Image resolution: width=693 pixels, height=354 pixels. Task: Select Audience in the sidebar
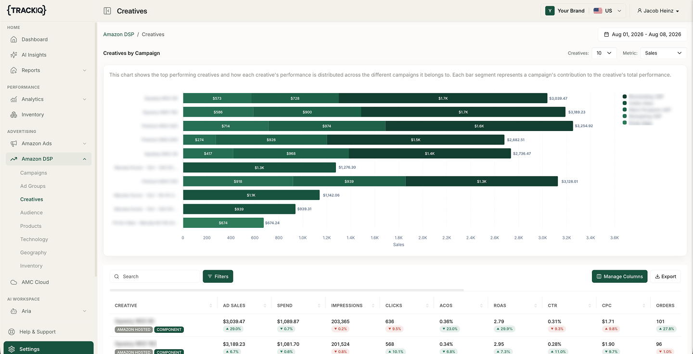click(x=31, y=213)
